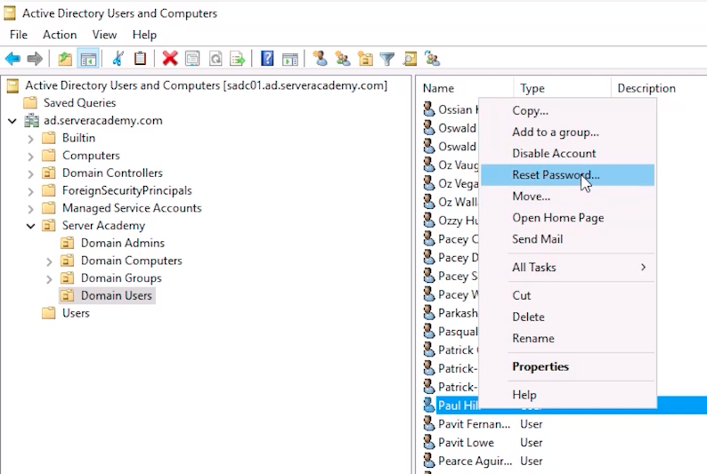Image resolution: width=707 pixels, height=474 pixels.
Task: Click the Cut scissors toolbar icon
Action: tap(117, 59)
